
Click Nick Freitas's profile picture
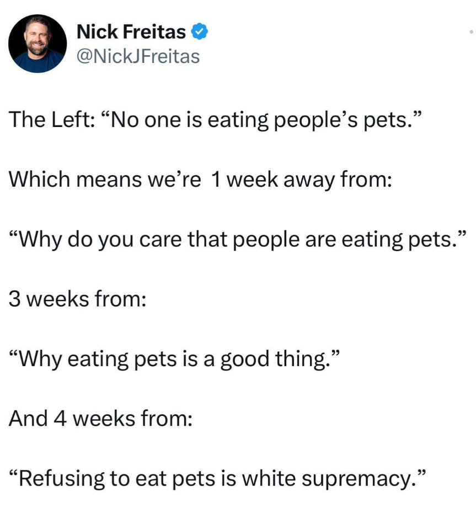(38, 44)
